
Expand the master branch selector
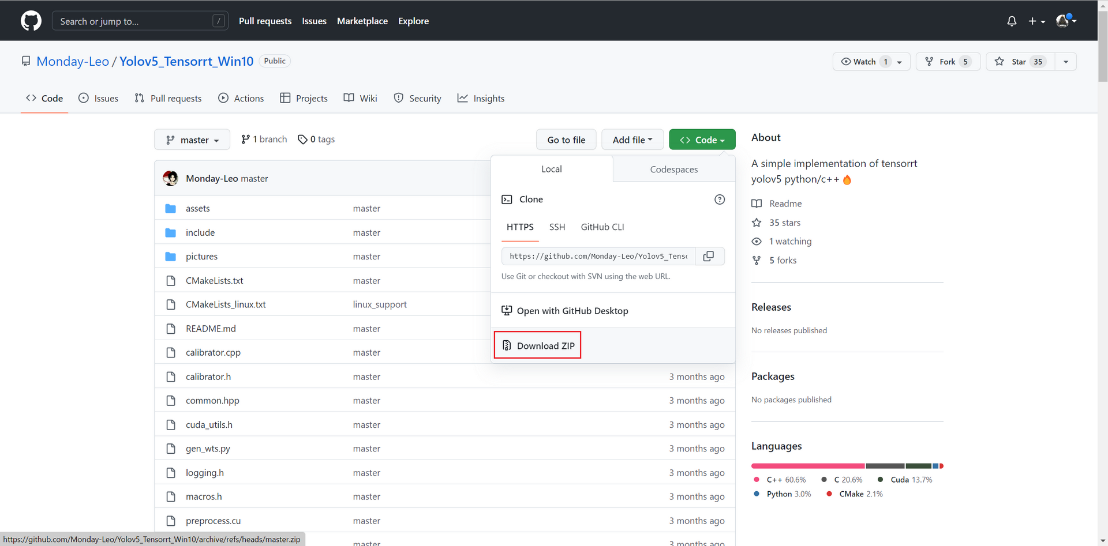click(x=192, y=140)
